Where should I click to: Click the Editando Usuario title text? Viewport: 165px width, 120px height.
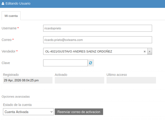click(x=18, y=3)
